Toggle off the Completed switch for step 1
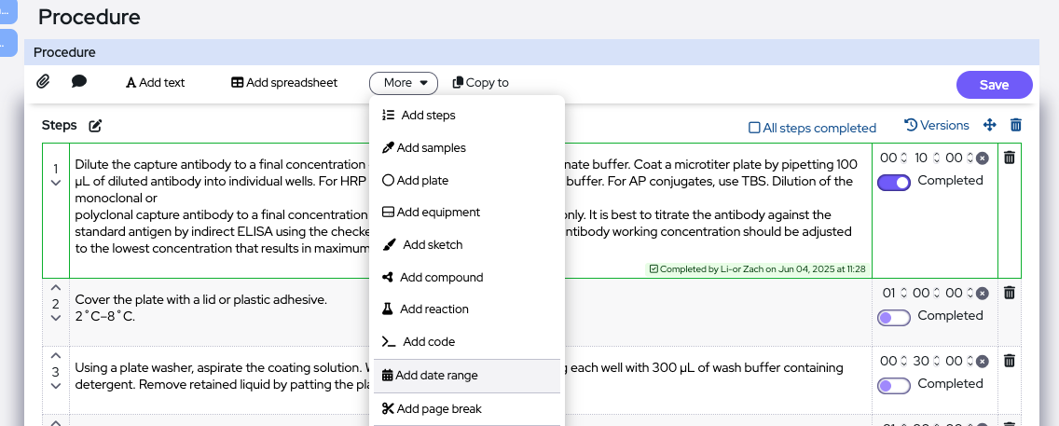Screen dimensions: 1059x426 point(893,182)
